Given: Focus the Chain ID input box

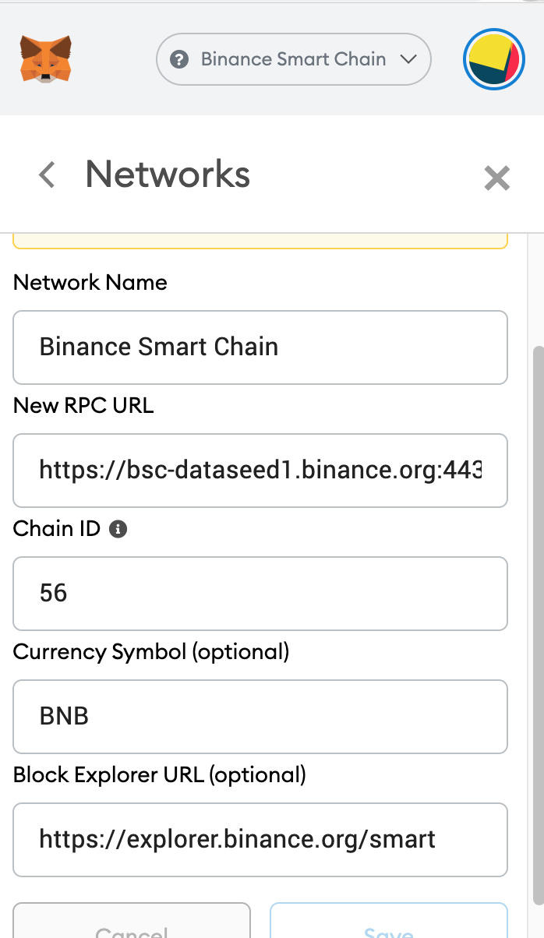Looking at the screenshot, I should click(260, 594).
